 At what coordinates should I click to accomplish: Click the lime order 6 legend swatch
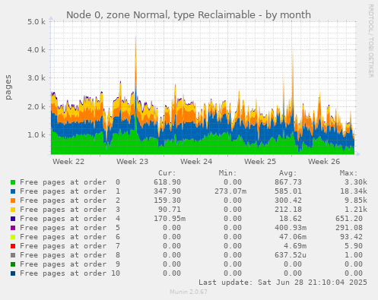[x=13, y=237]
